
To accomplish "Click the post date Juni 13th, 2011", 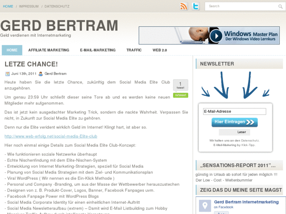I will pyautogui.click(x=24, y=73).
